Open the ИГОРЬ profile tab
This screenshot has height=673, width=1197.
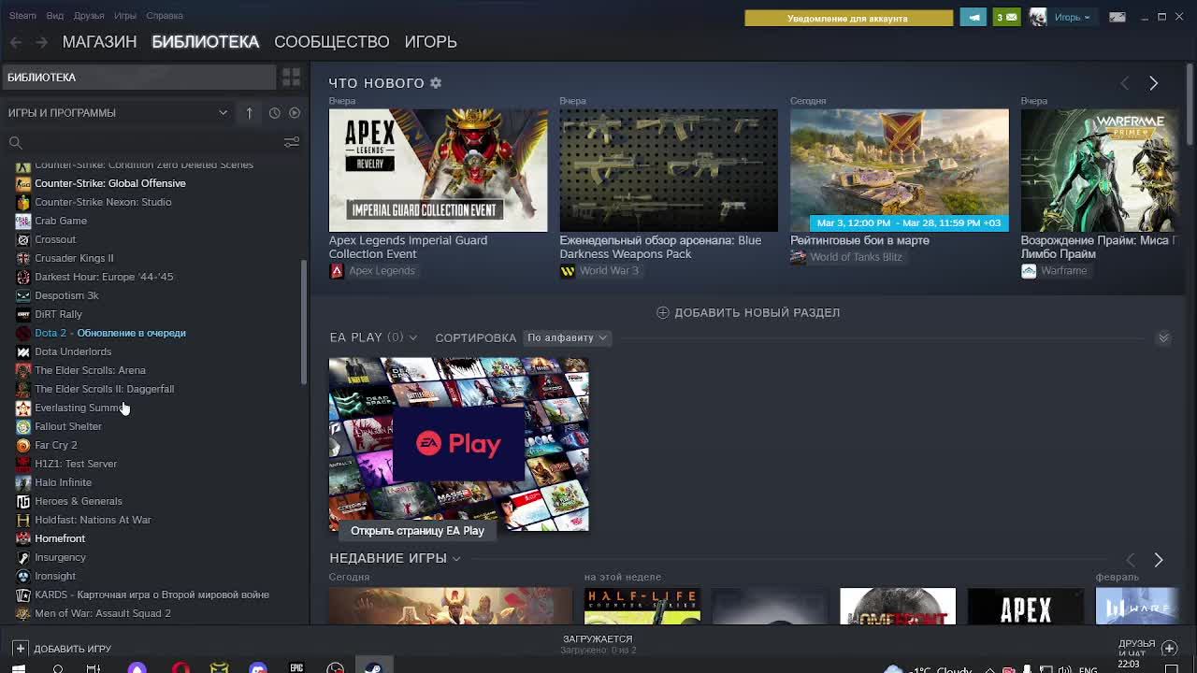430,42
